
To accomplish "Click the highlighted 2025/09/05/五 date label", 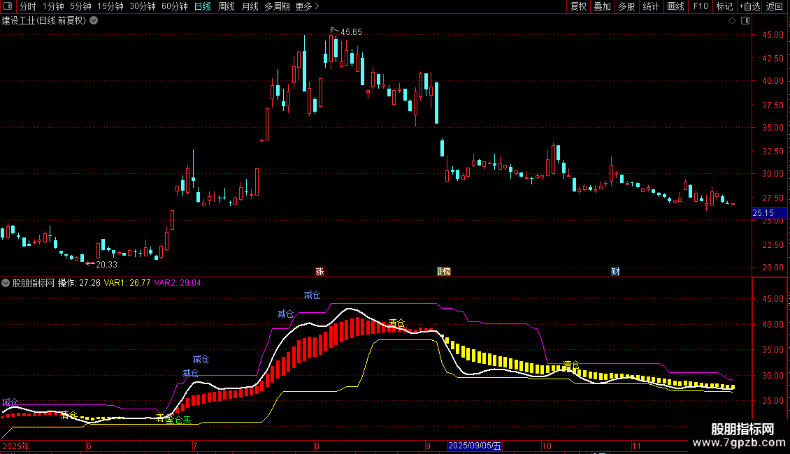I will pos(475,446).
